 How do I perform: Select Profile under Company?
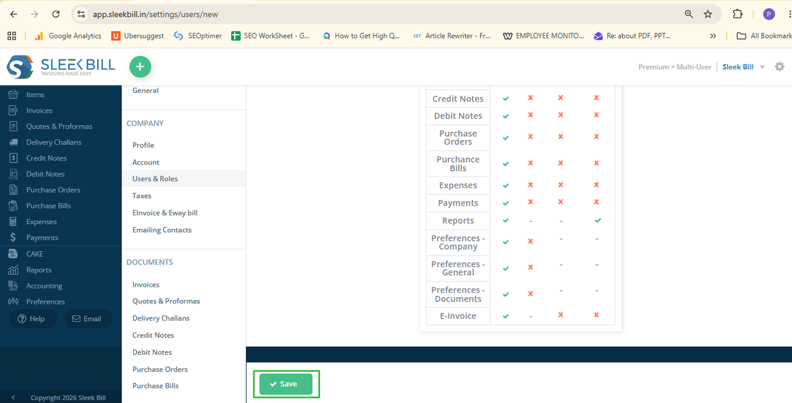coord(143,145)
